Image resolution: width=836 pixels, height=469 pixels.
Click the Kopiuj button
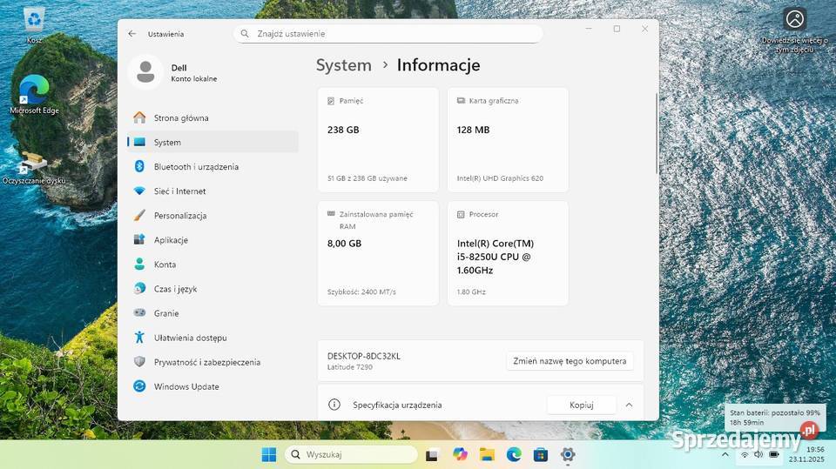pos(581,405)
